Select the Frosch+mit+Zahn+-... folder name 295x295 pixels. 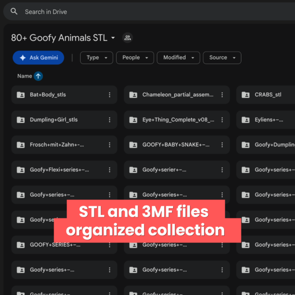(x=57, y=145)
